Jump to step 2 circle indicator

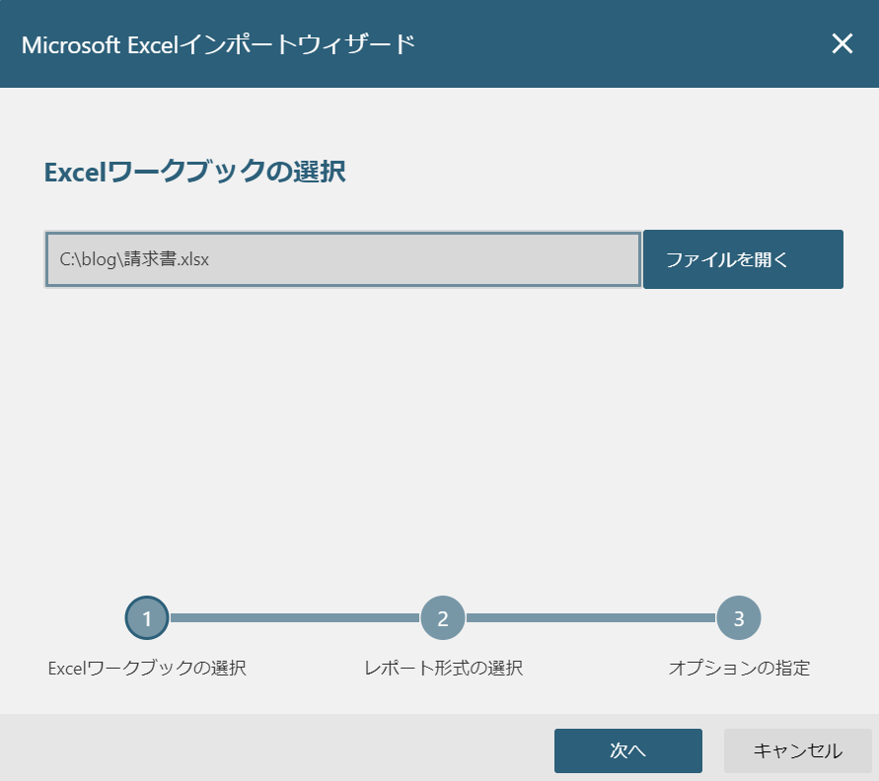(x=443, y=618)
